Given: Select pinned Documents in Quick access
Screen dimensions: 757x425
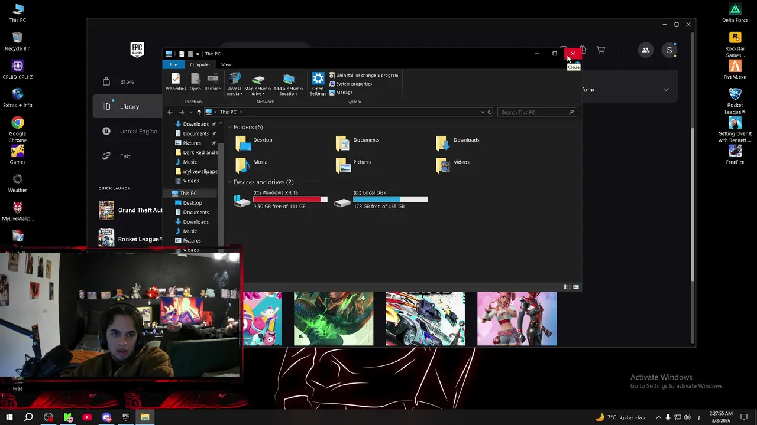Looking at the screenshot, I should [x=196, y=133].
